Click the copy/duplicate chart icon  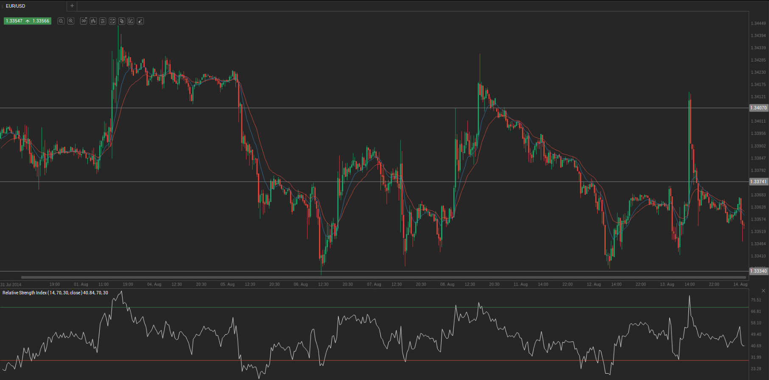click(x=122, y=21)
